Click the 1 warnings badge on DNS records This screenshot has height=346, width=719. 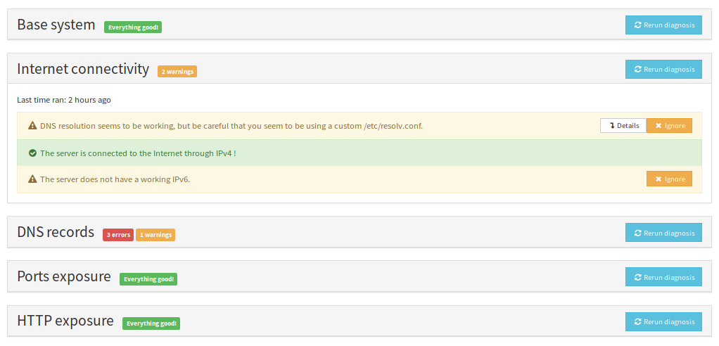point(155,235)
